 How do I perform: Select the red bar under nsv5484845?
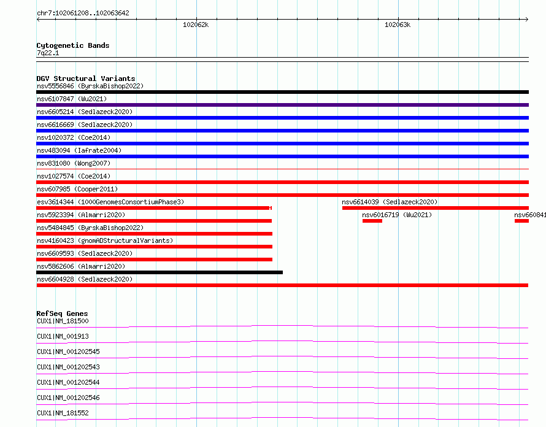[x=154, y=234]
